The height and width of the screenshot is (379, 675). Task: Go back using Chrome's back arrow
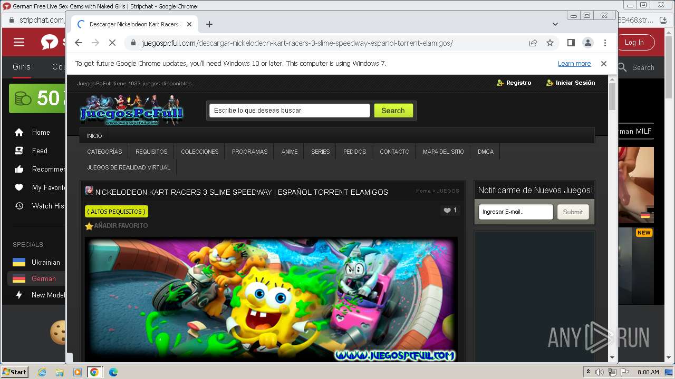tap(79, 43)
